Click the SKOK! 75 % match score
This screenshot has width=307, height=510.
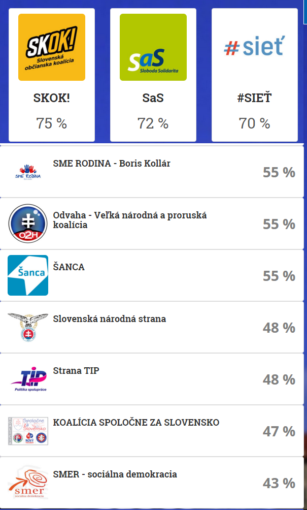(51, 123)
